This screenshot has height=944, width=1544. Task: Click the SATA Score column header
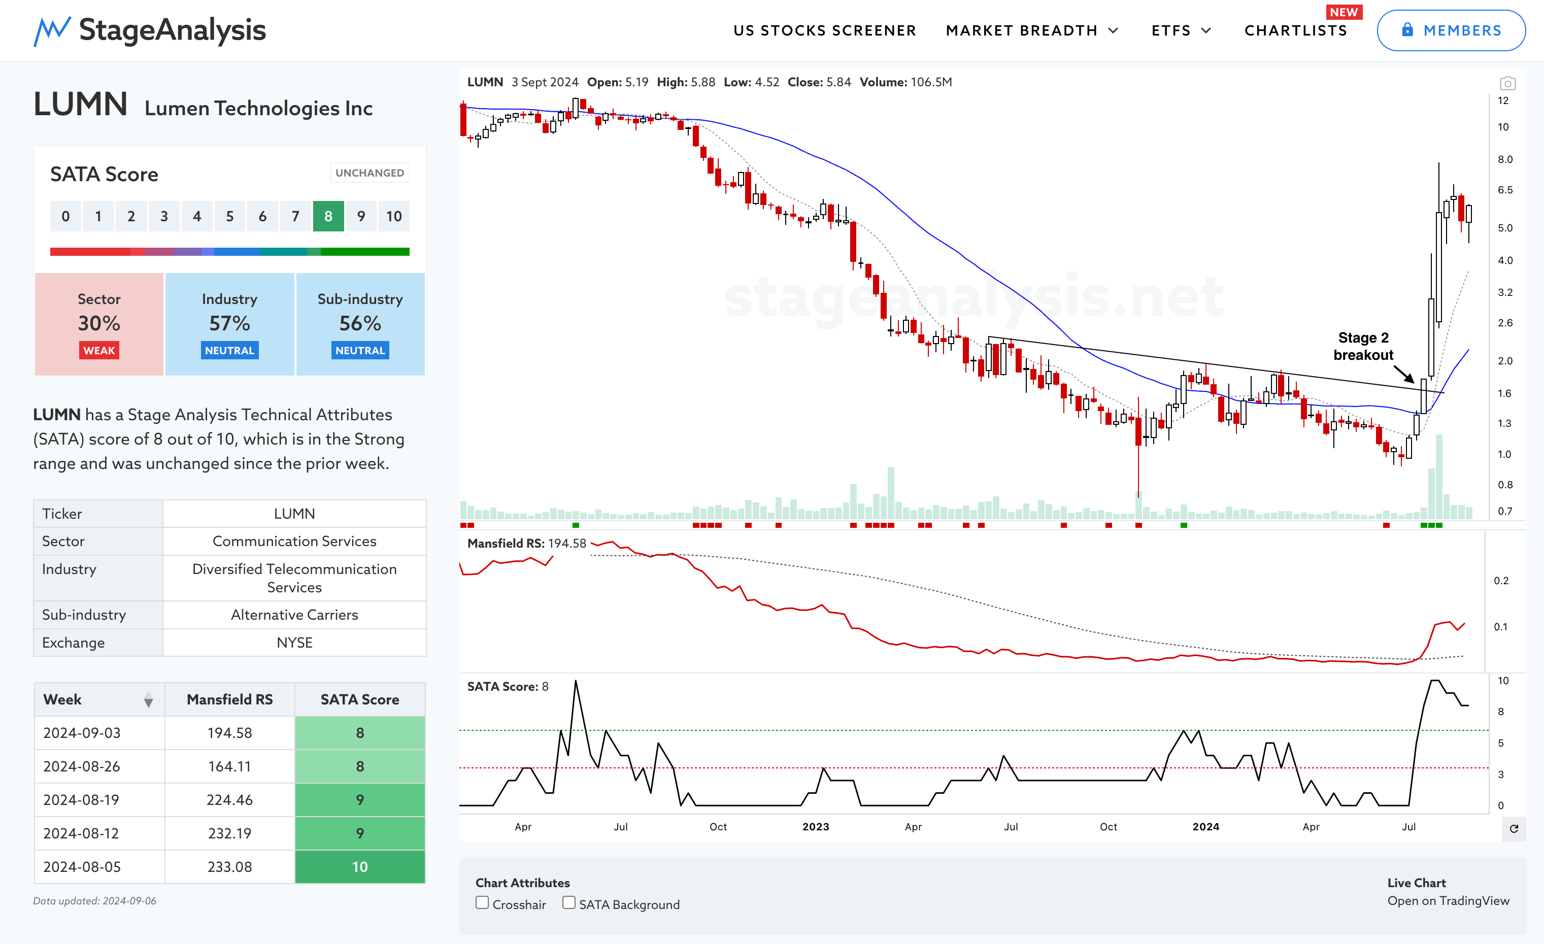pos(360,700)
